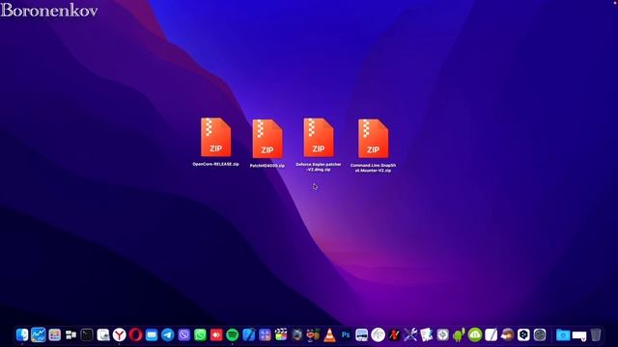This screenshot has width=618, height=347.
Task: Select the Patcher zip archive icon
Action: click(267, 139)
